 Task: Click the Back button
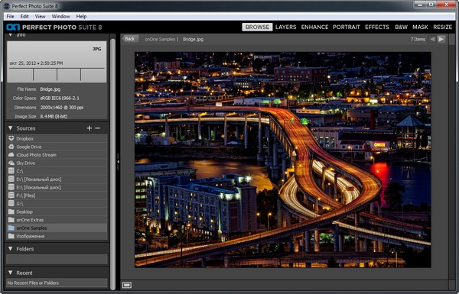pos(130,39)
